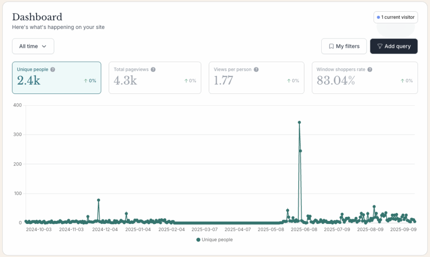430x257 pixels.
Task: Select the Unique people metric card
Action: pyautogui.click(x=56, y=78)
